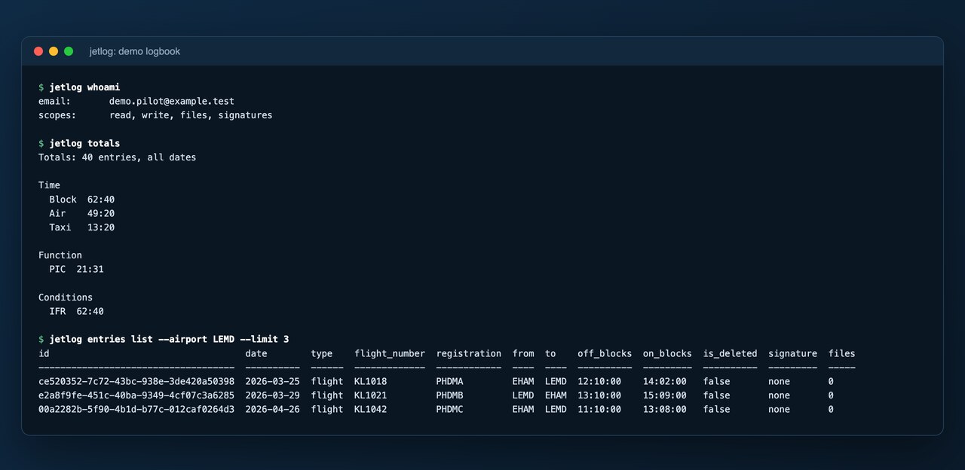Click on_blocks time 14:02:00
This screenshot has width=965, height=470.
pyautogui.click(x=665, y=381)
